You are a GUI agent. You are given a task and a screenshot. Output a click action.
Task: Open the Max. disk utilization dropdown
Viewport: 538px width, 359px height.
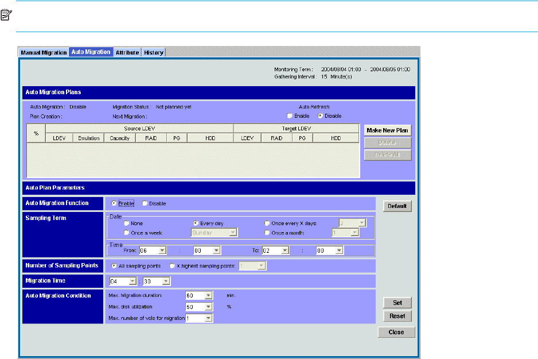pos(208,307)
